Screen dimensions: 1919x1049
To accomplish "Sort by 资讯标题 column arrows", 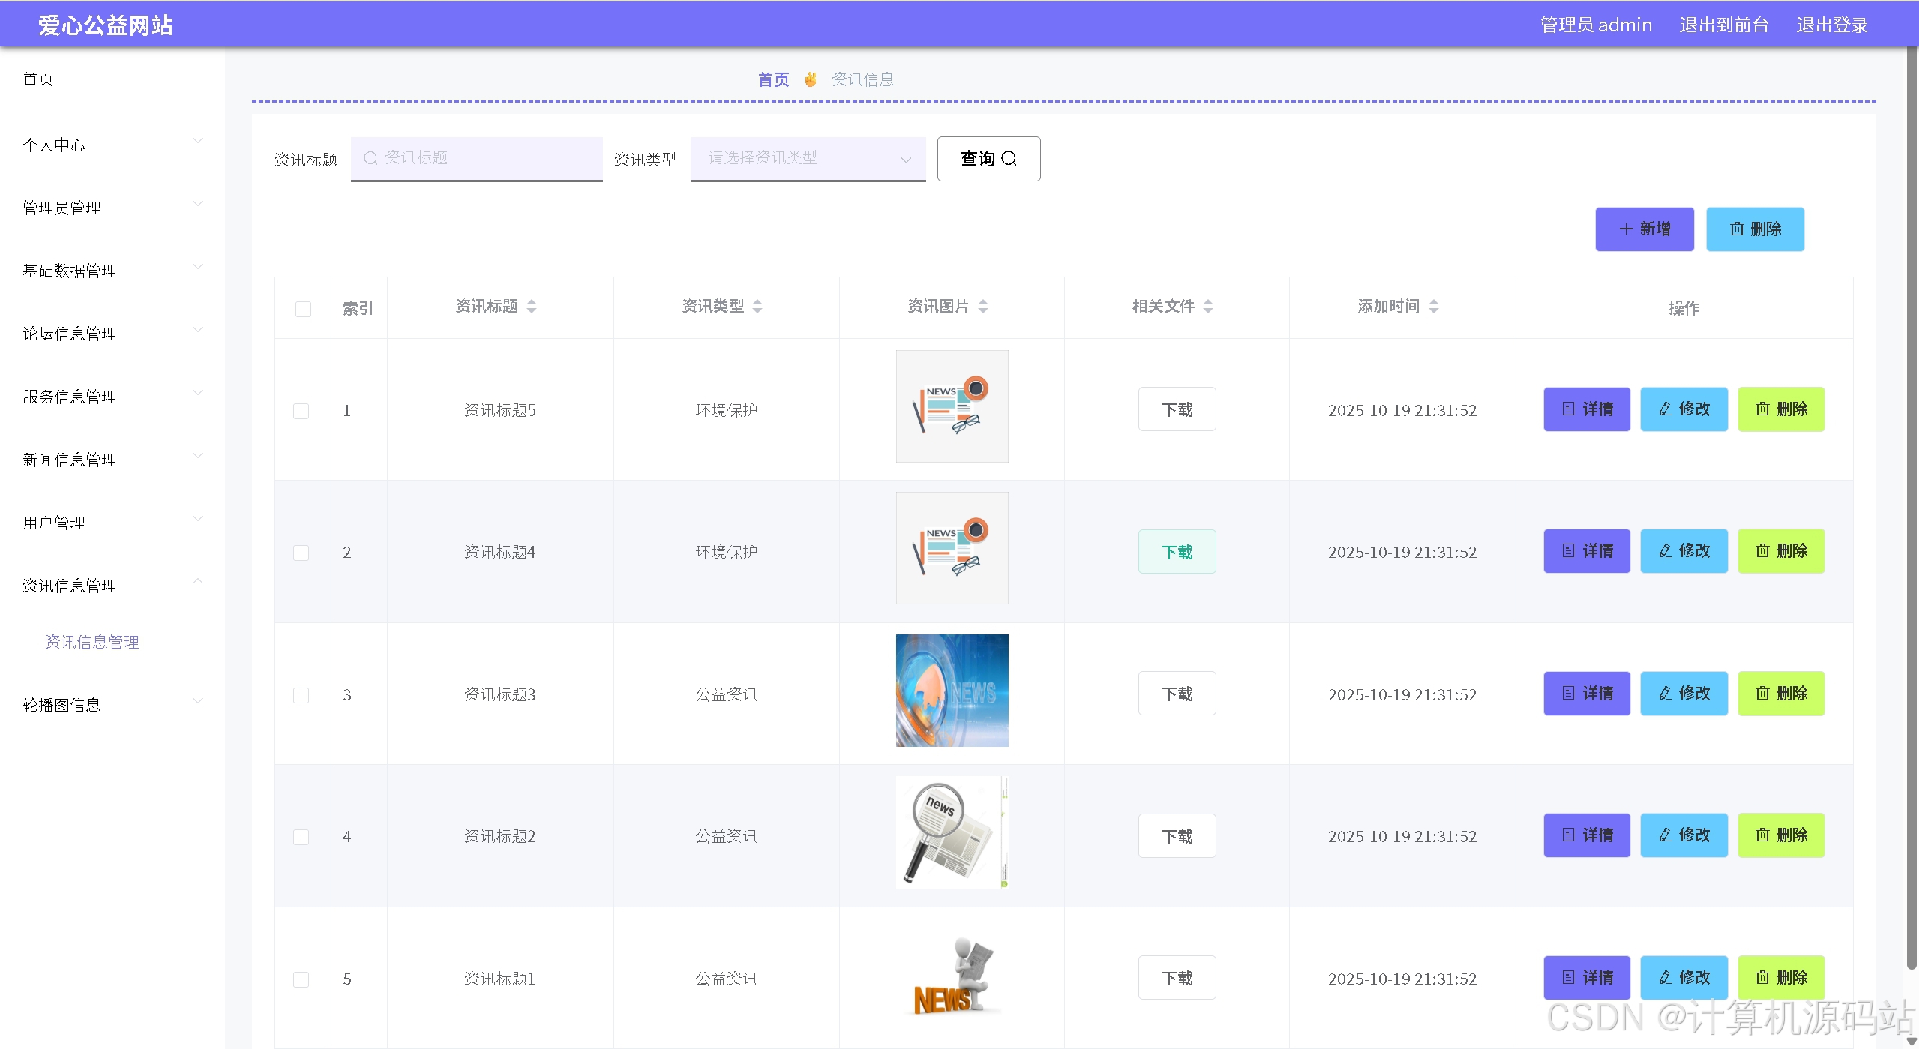I will point(532,307).
